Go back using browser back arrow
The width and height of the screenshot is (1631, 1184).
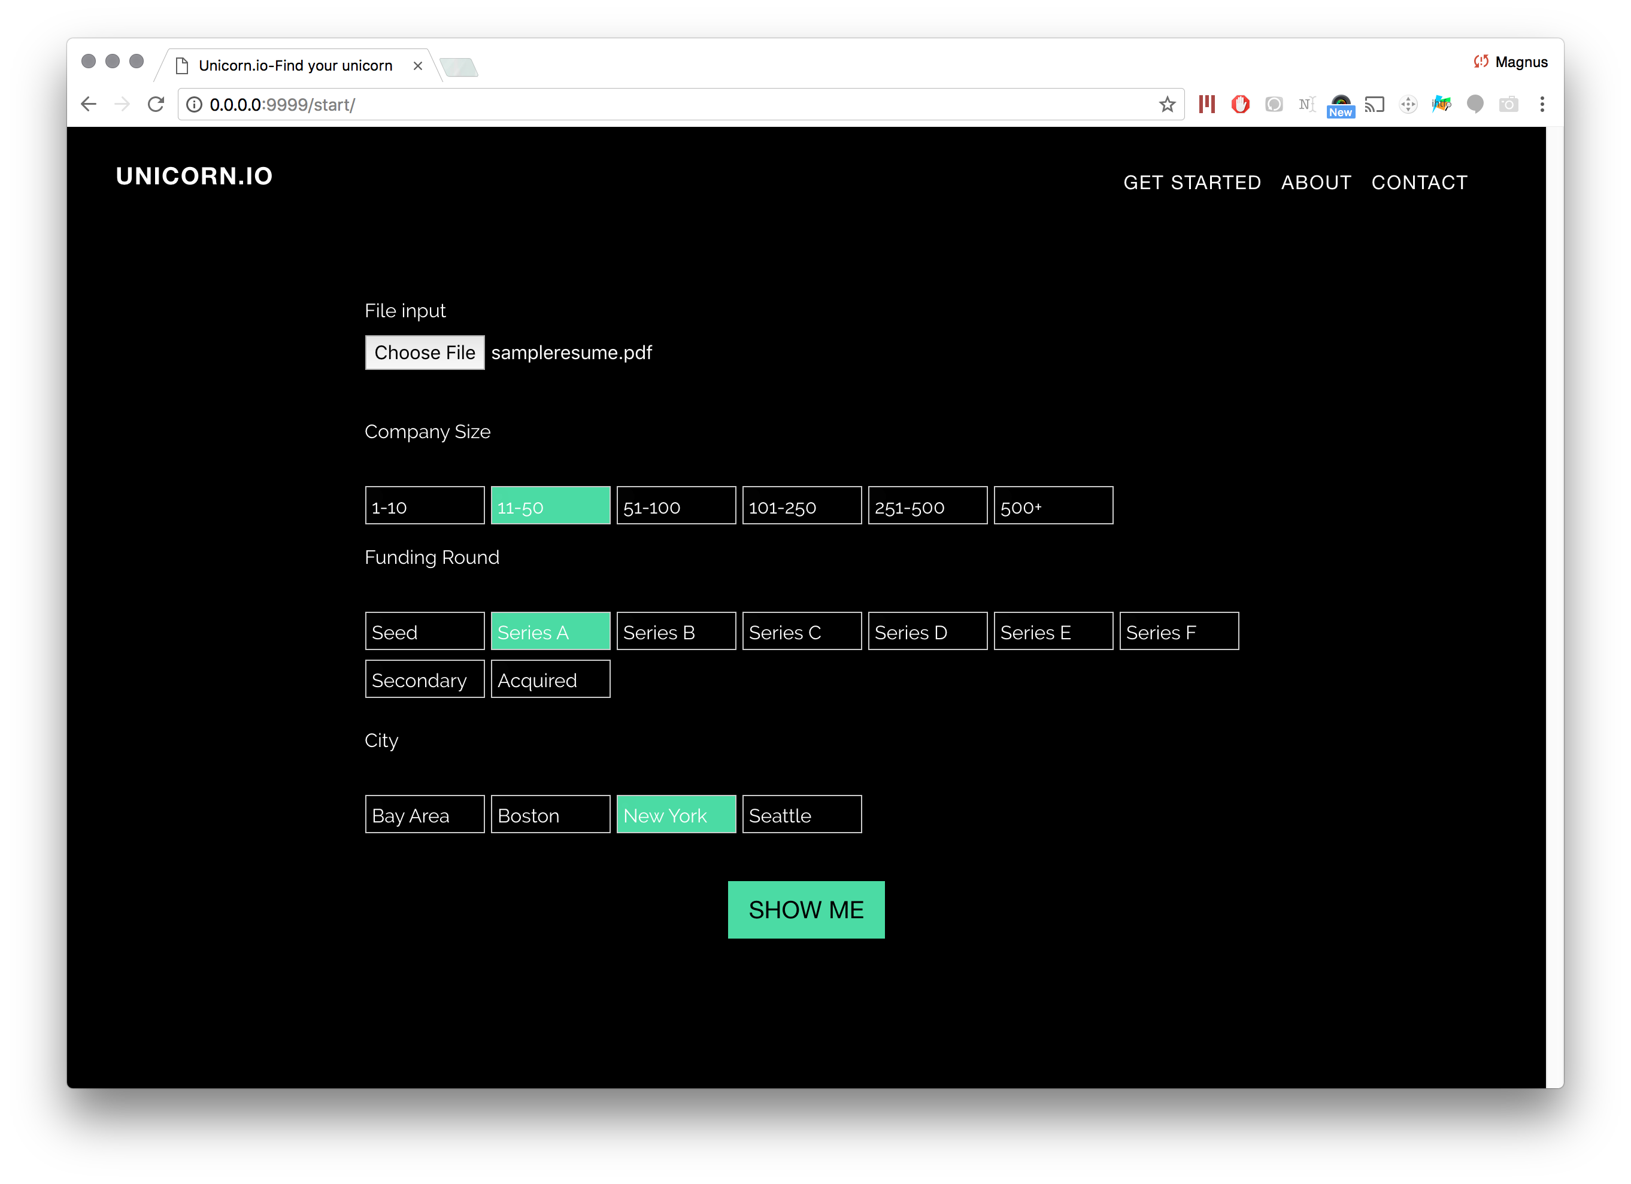point(89,105)
